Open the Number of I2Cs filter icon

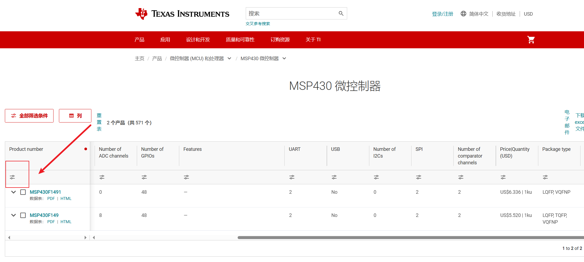376,177
